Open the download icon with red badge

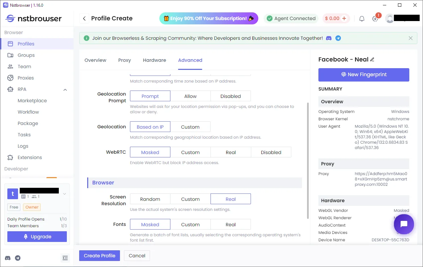376,18
